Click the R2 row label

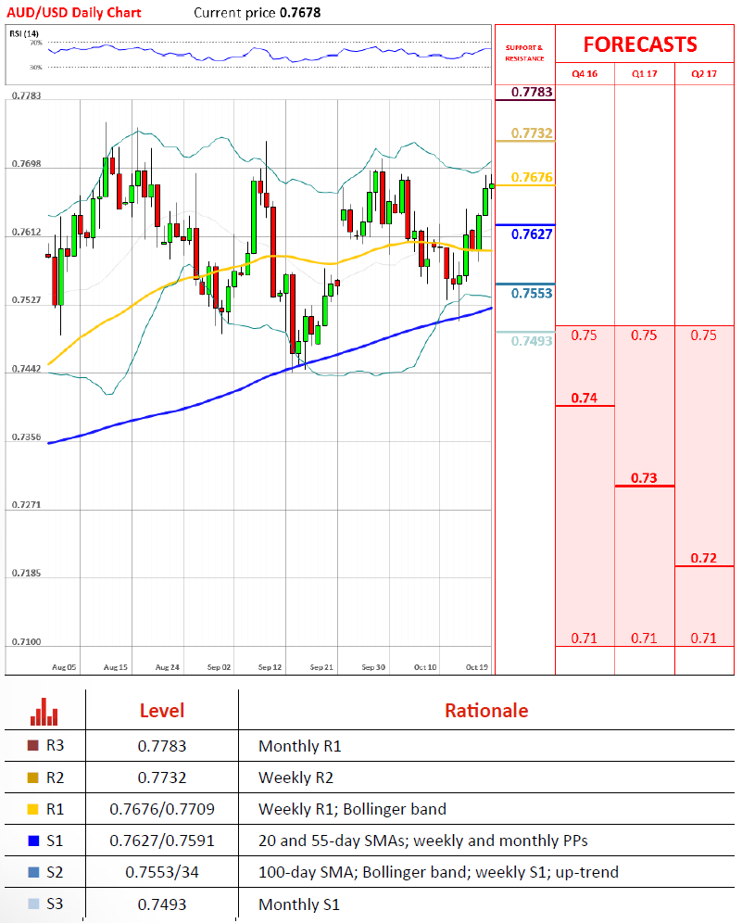click(55, 778)
